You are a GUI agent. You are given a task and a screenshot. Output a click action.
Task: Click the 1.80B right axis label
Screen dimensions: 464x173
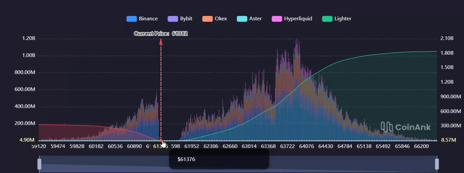447,53
